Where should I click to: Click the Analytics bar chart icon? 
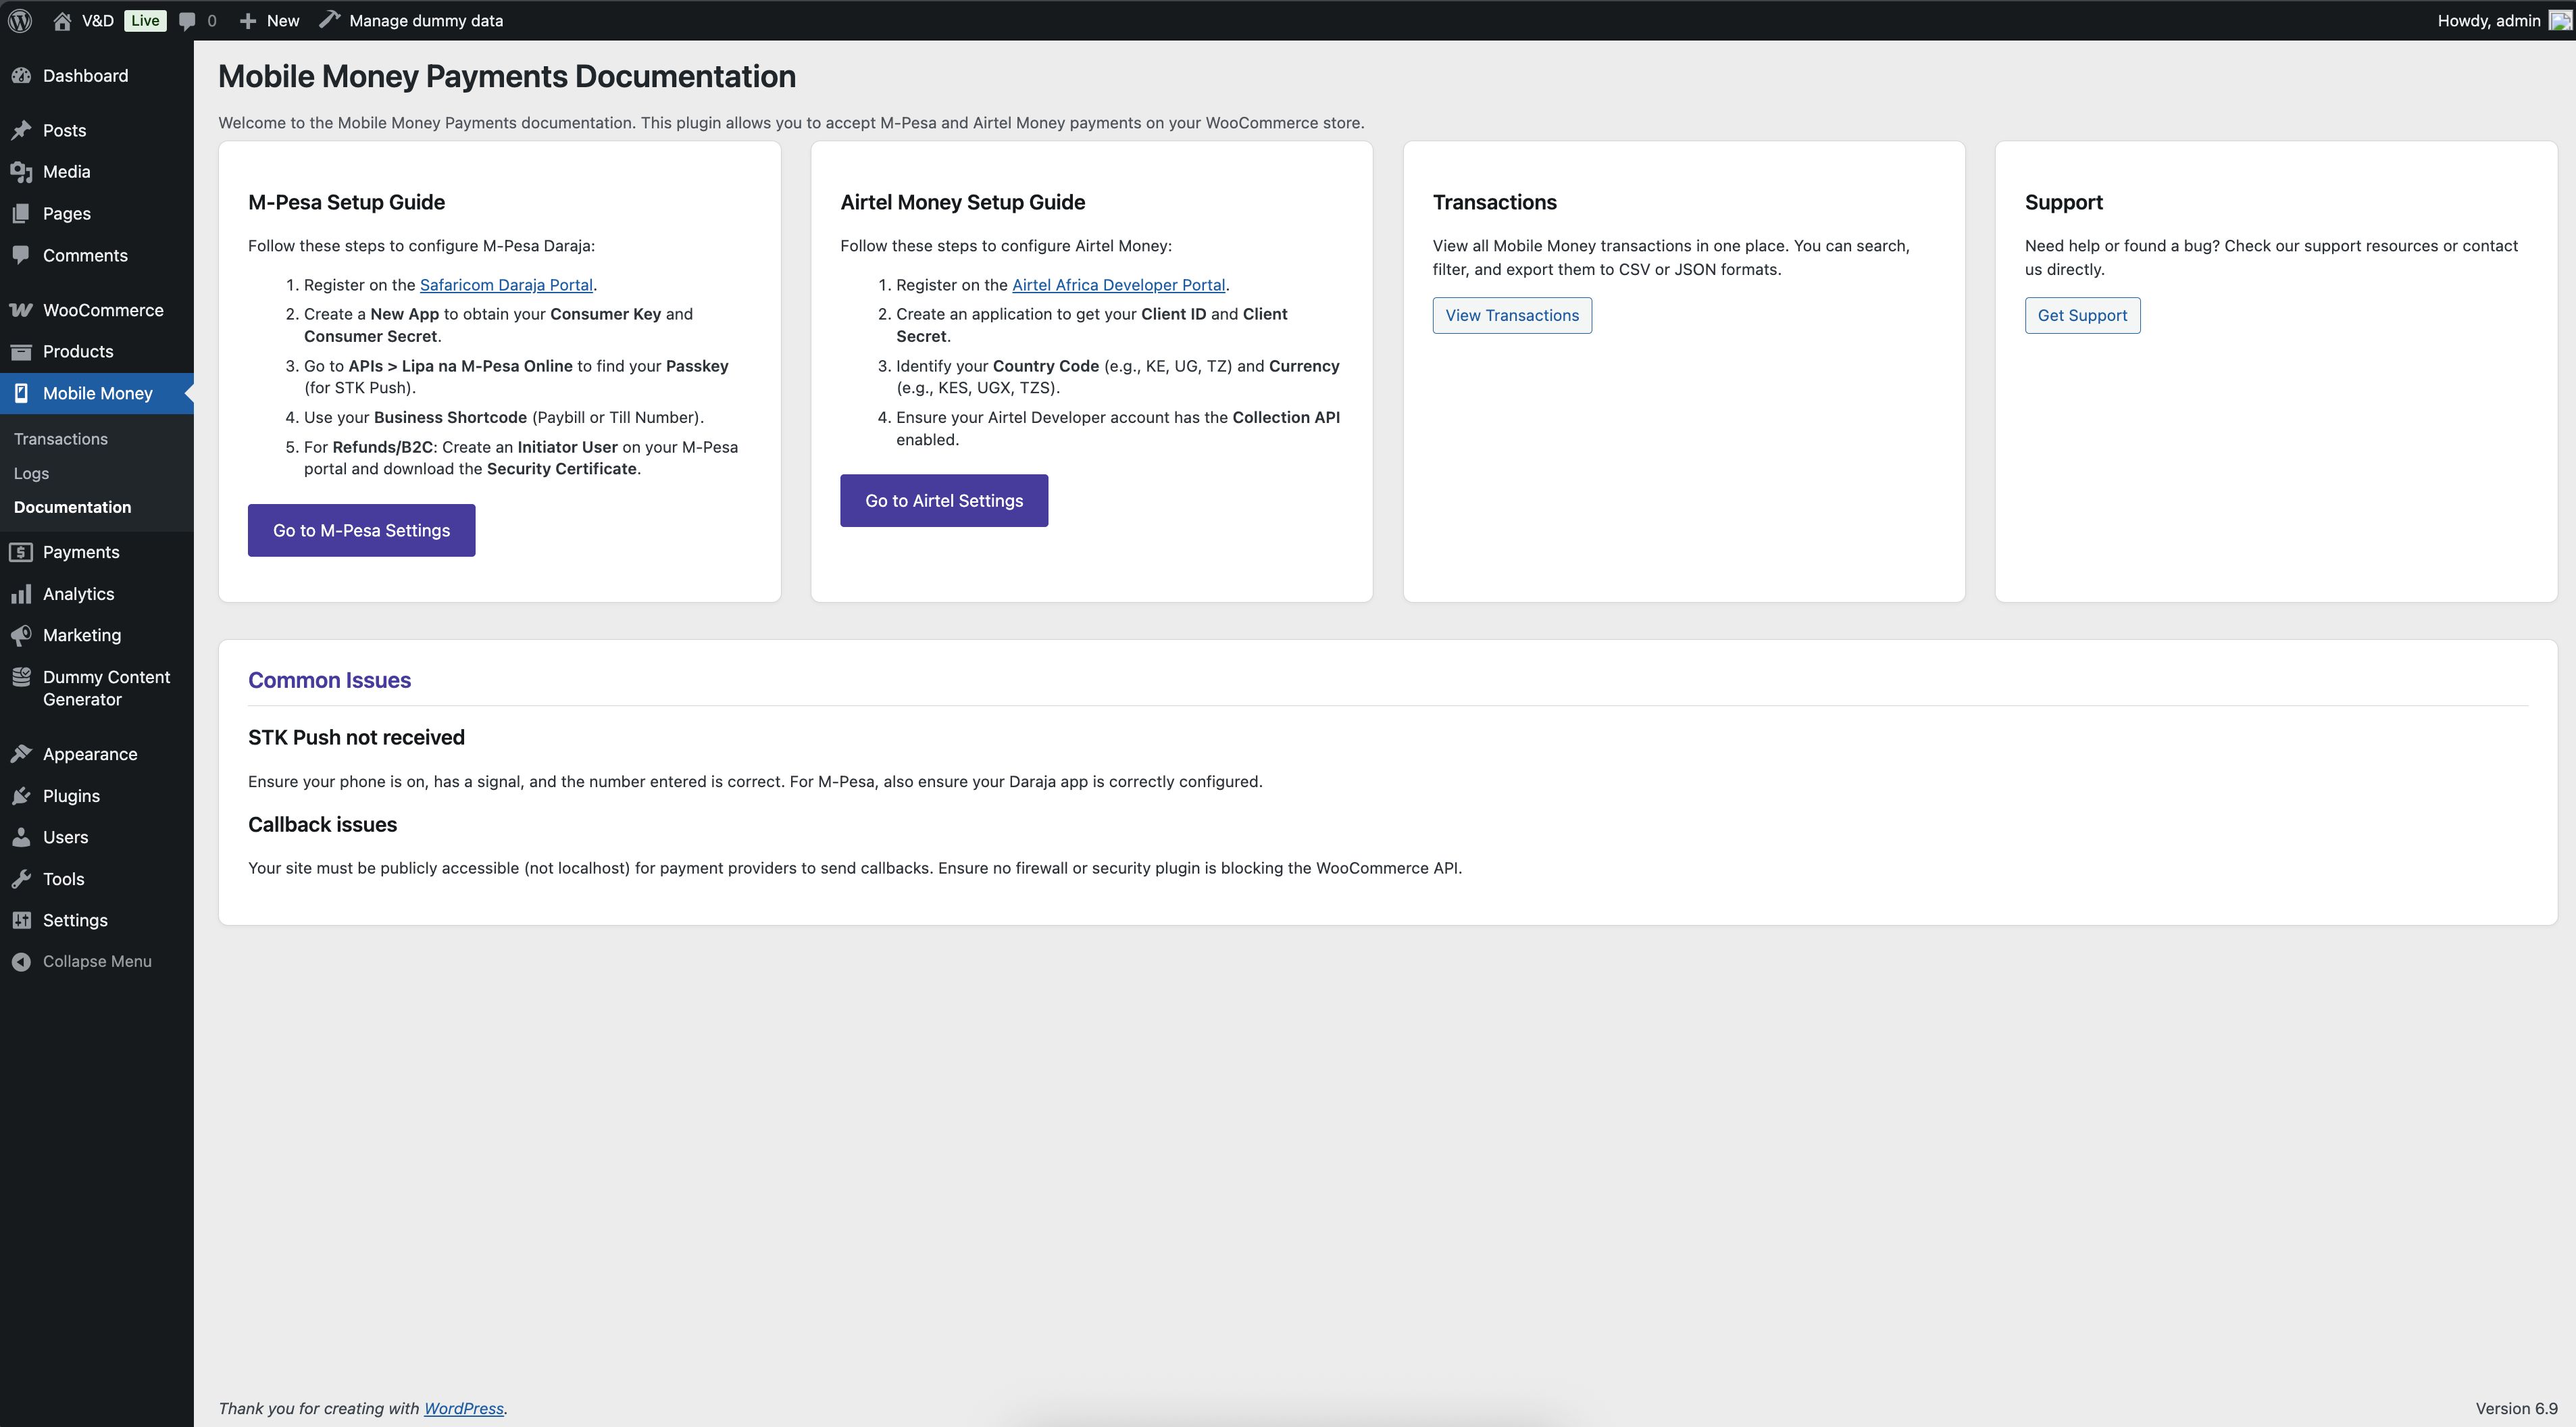pos(21,594)
